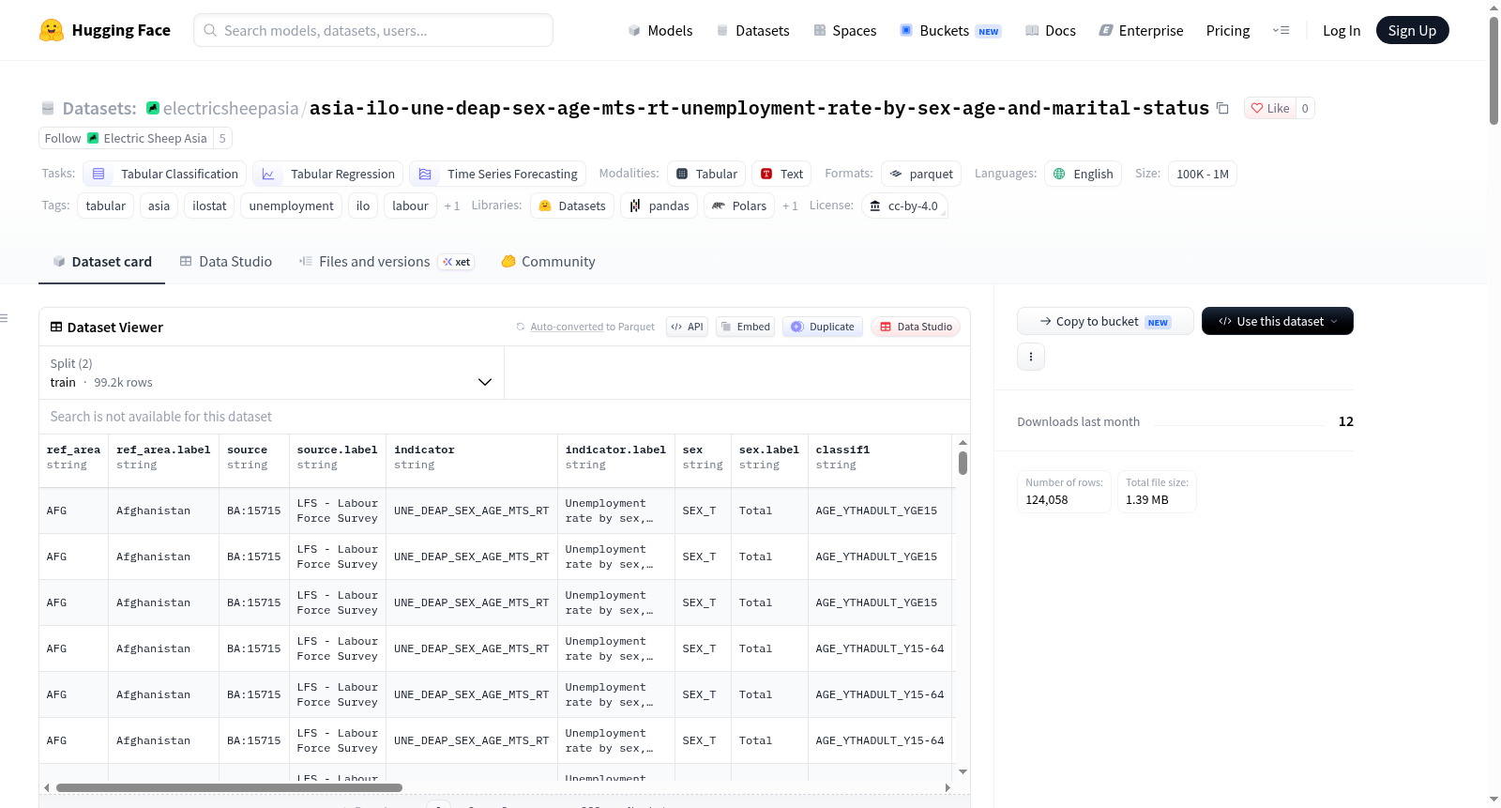Open the Datasets navigation link
This screenshot has width=1501, height=808.
(753, 30)
